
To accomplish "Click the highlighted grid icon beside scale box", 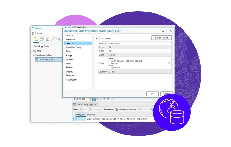I will coord(94,99).
